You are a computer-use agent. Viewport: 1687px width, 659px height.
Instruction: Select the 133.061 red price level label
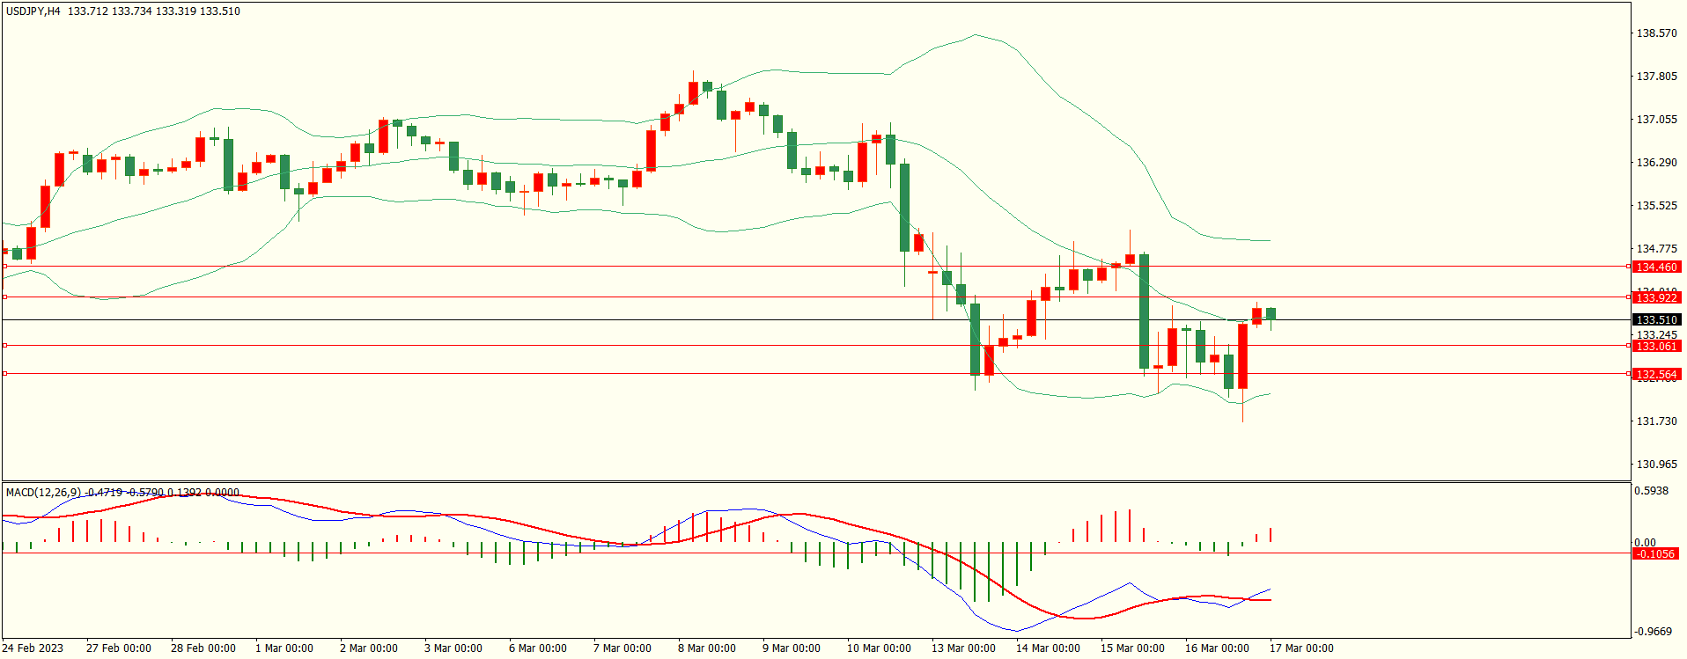click(x=1656, y=347)
